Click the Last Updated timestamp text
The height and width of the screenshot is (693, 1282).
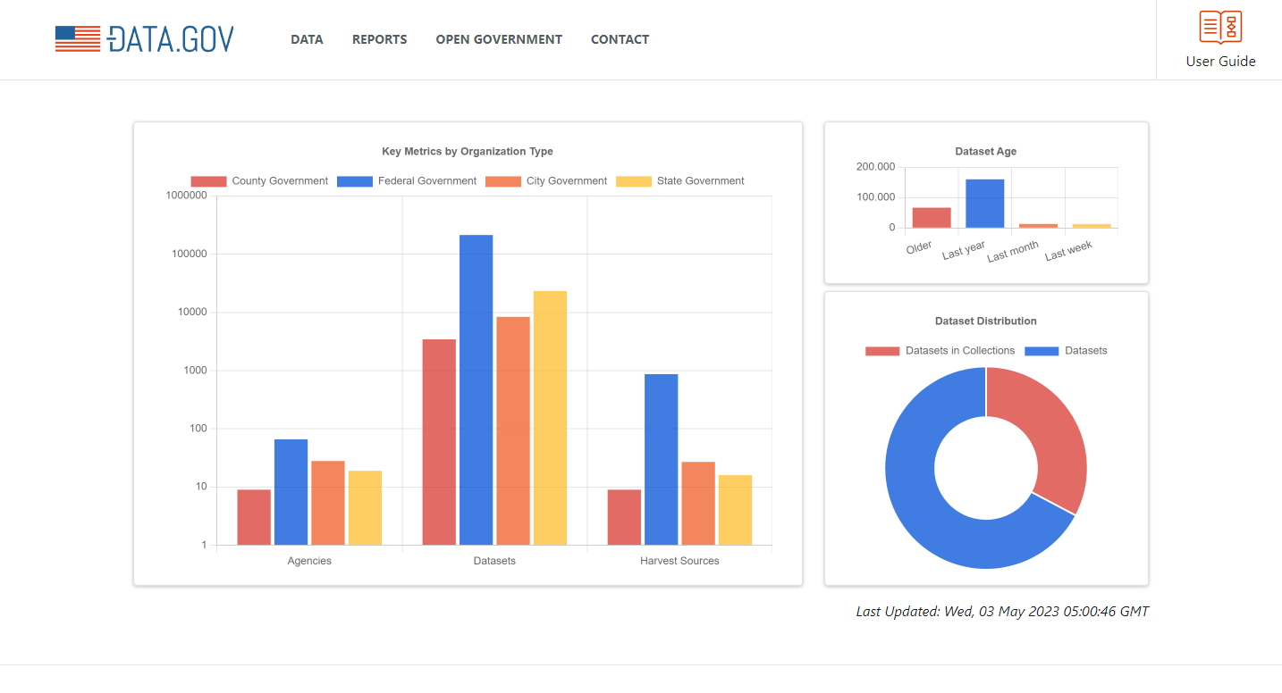(1002, 612)
